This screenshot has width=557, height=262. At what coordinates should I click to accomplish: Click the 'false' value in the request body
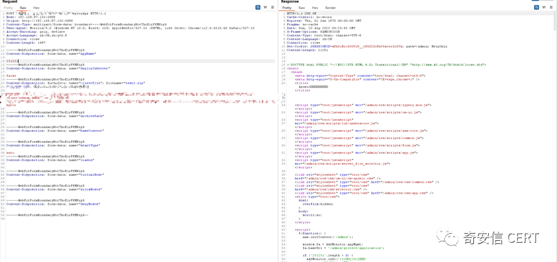(11, 75)
